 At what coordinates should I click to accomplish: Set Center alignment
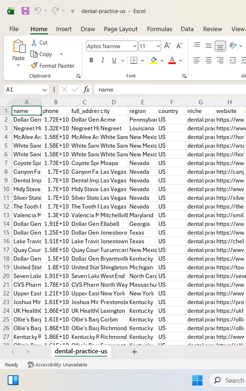click(209, 60)
